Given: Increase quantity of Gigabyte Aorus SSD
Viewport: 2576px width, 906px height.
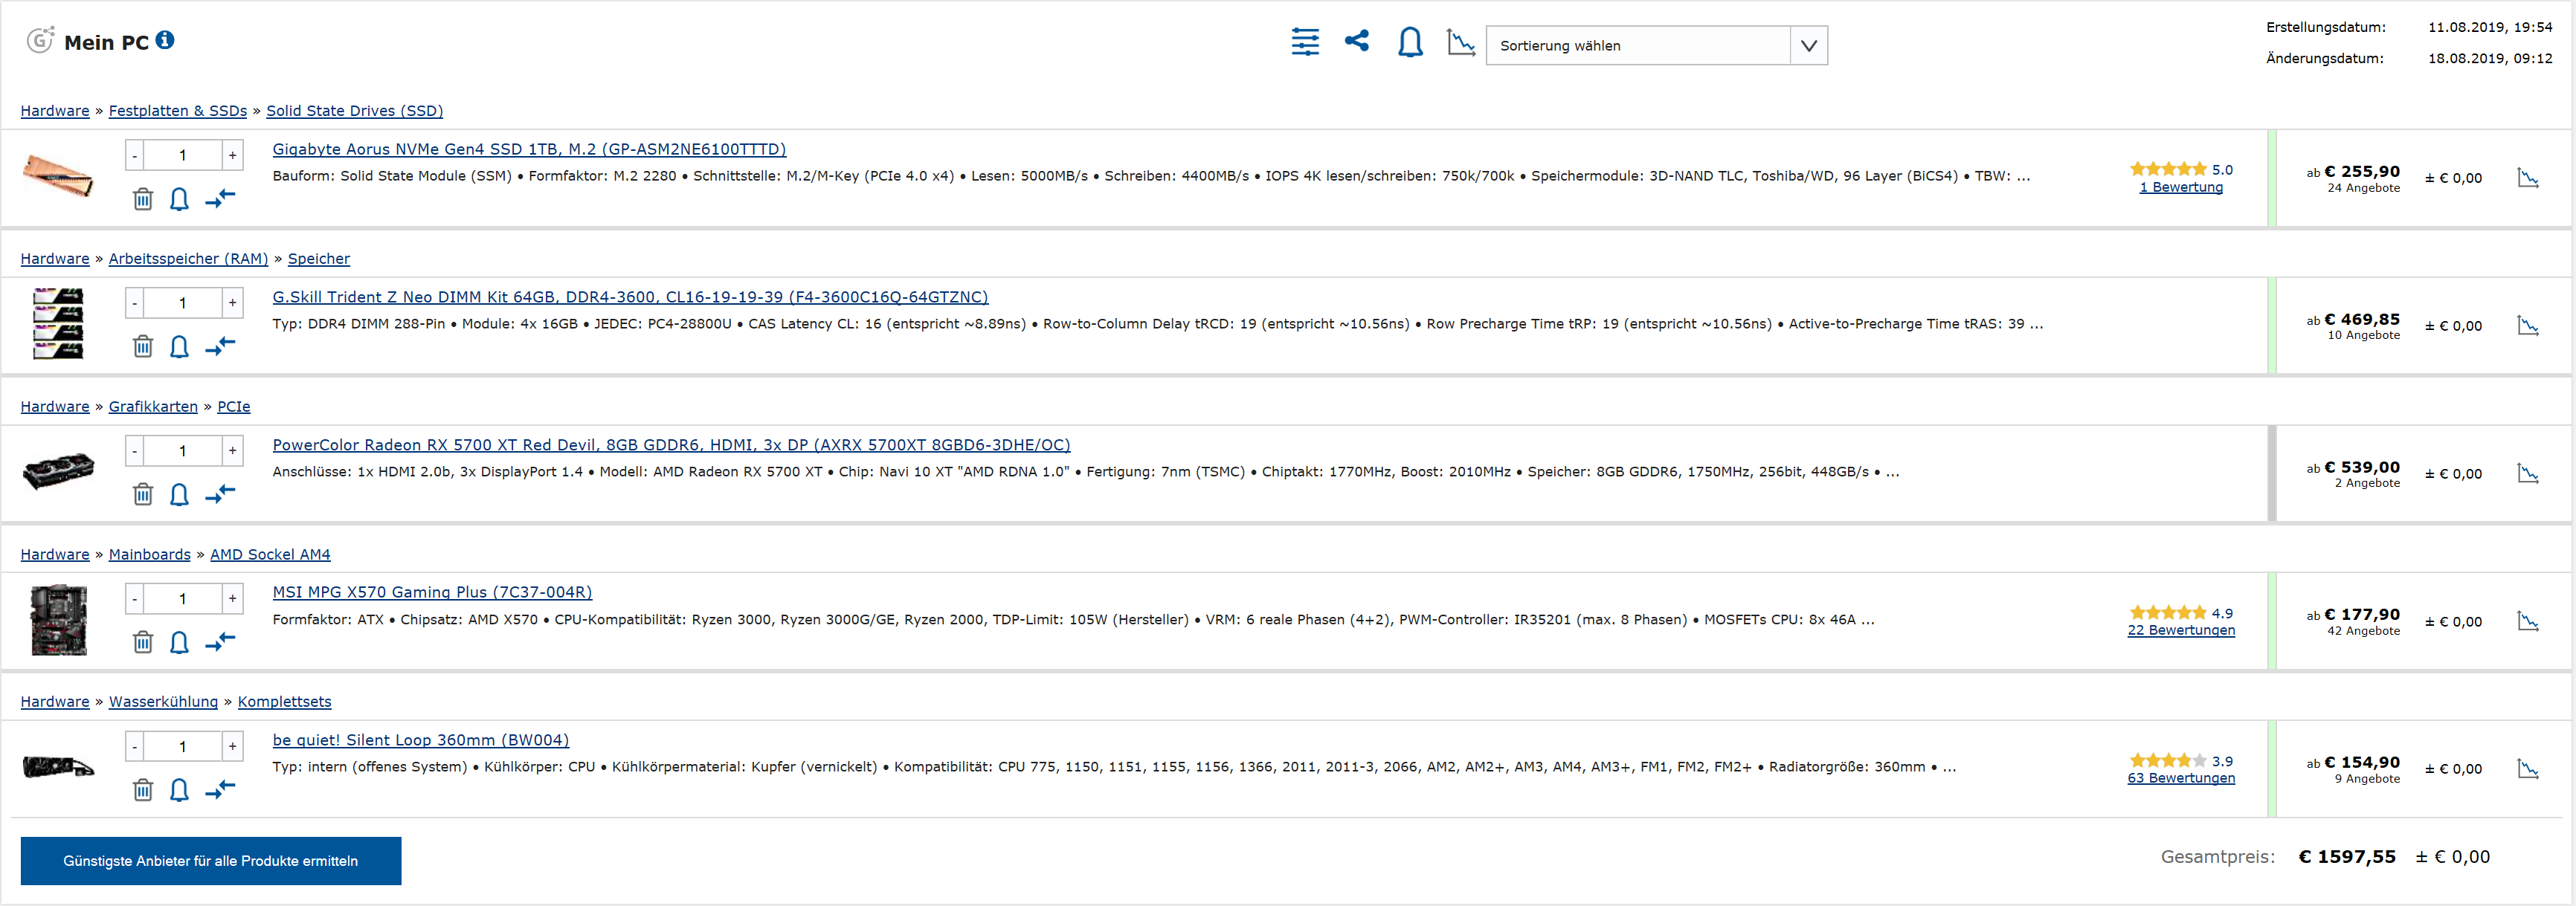Looking at the screenshot, I should [232, 155].
